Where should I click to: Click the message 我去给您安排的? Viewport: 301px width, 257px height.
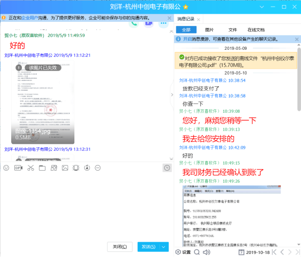click(x=208, y=139)
